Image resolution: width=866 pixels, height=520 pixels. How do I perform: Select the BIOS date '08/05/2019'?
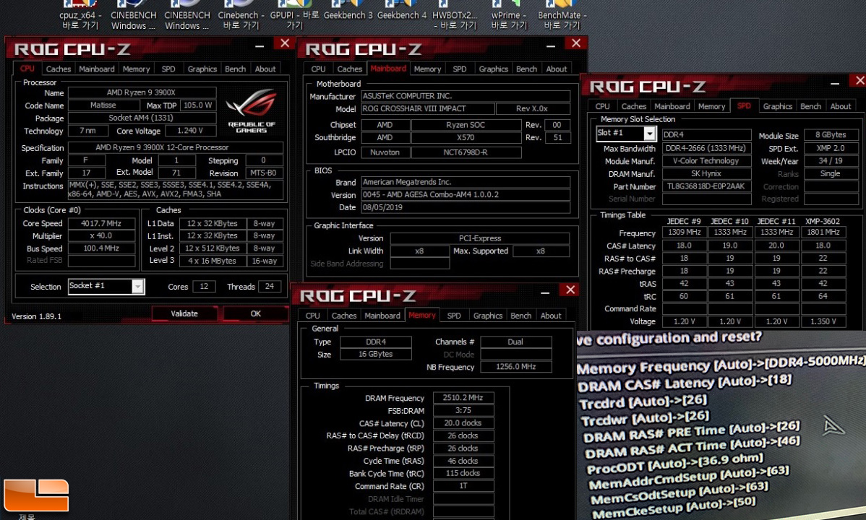(466, 207)
